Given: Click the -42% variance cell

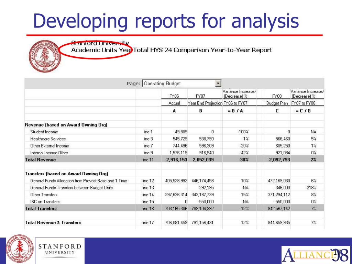Looking at the screenshot, I should [x=244, y=153].
